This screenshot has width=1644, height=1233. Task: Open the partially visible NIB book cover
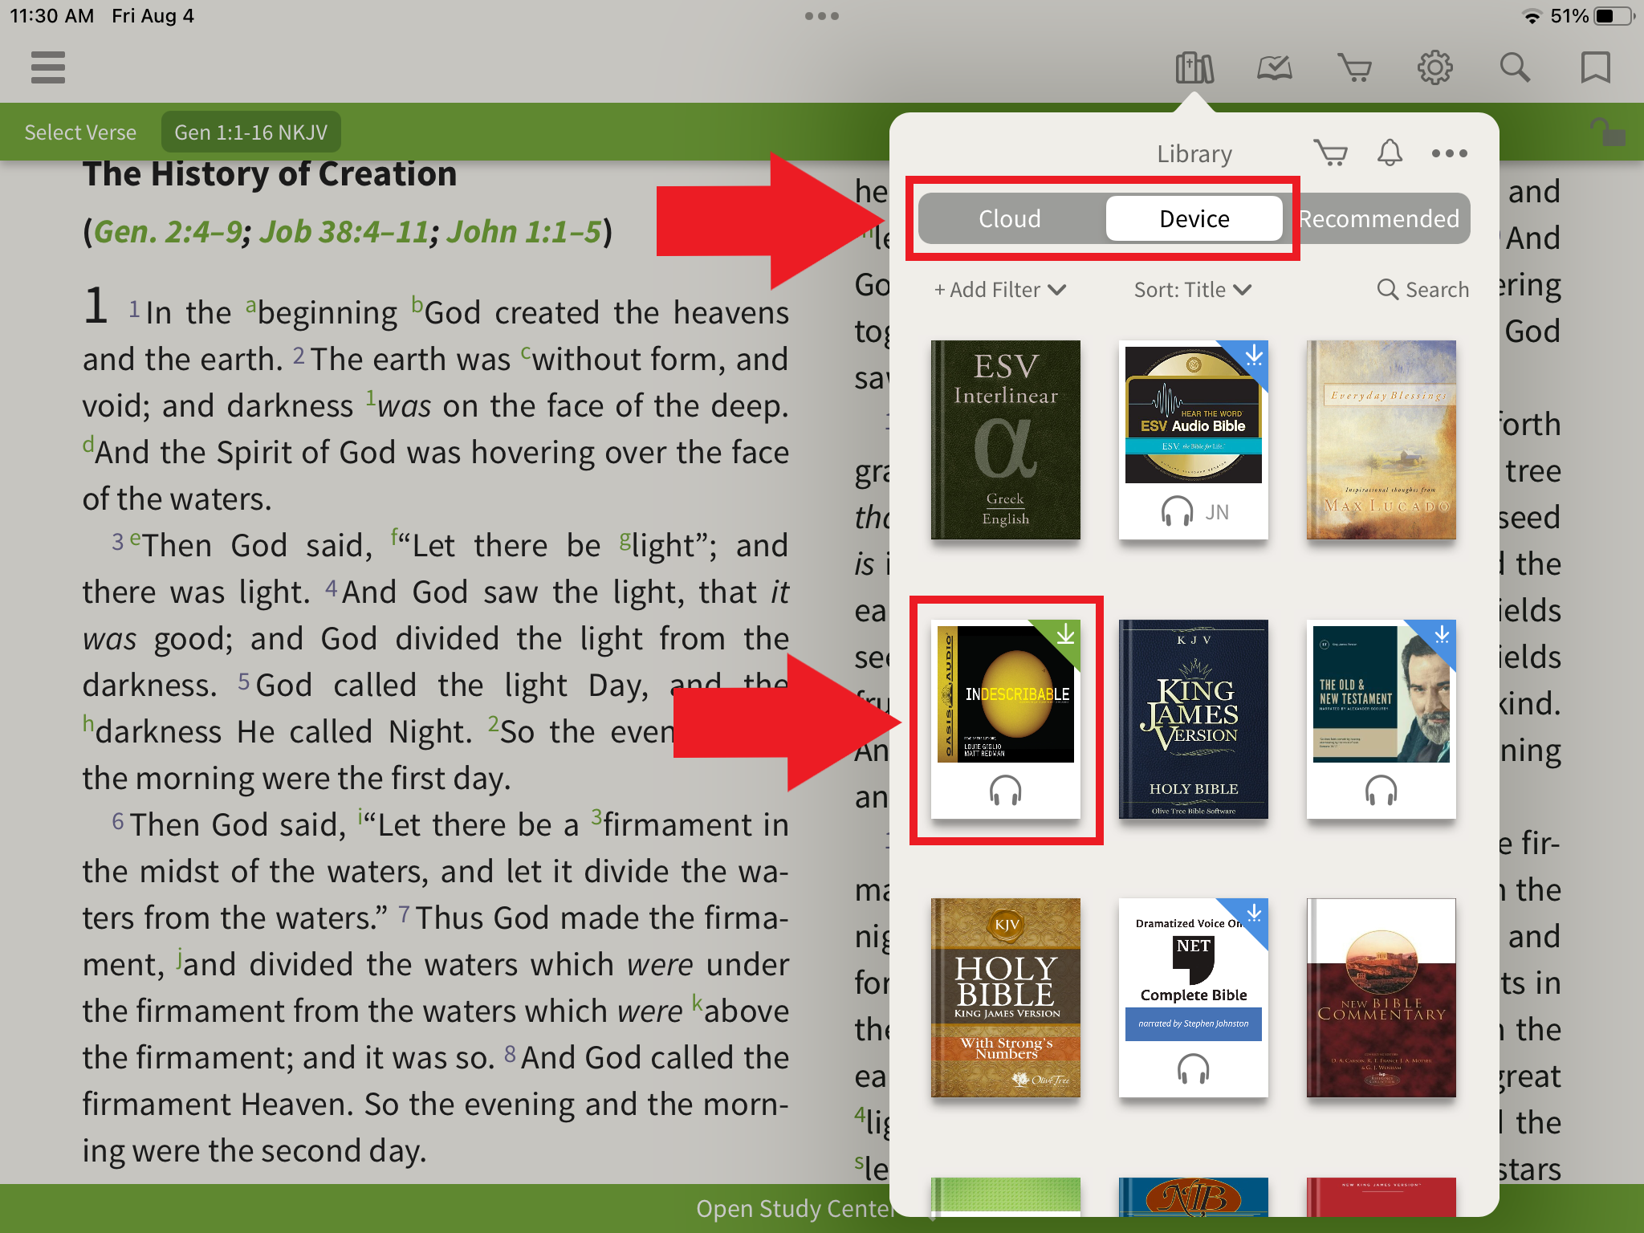click(1193, 1197)
